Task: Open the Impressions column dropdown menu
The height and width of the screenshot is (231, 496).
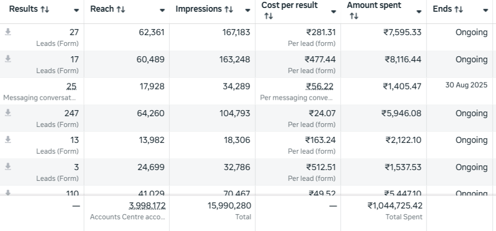Action: click(x=247, y=10)
